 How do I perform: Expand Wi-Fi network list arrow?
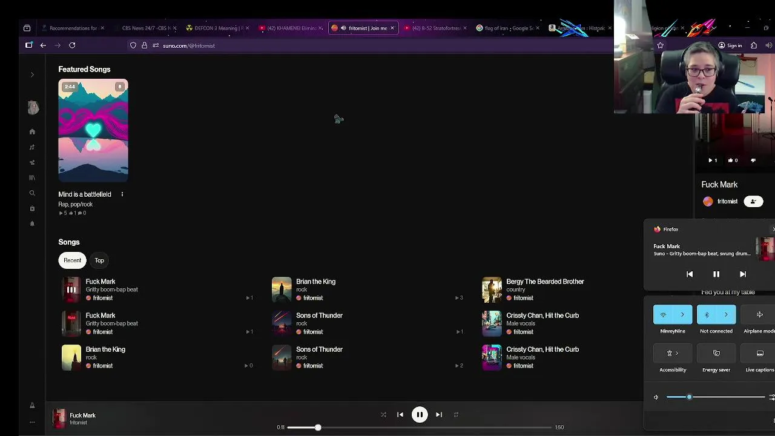click(x=682, y=315)
